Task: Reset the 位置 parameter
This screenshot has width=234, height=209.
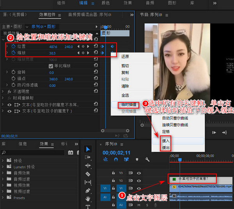Action: click(96, 46)
